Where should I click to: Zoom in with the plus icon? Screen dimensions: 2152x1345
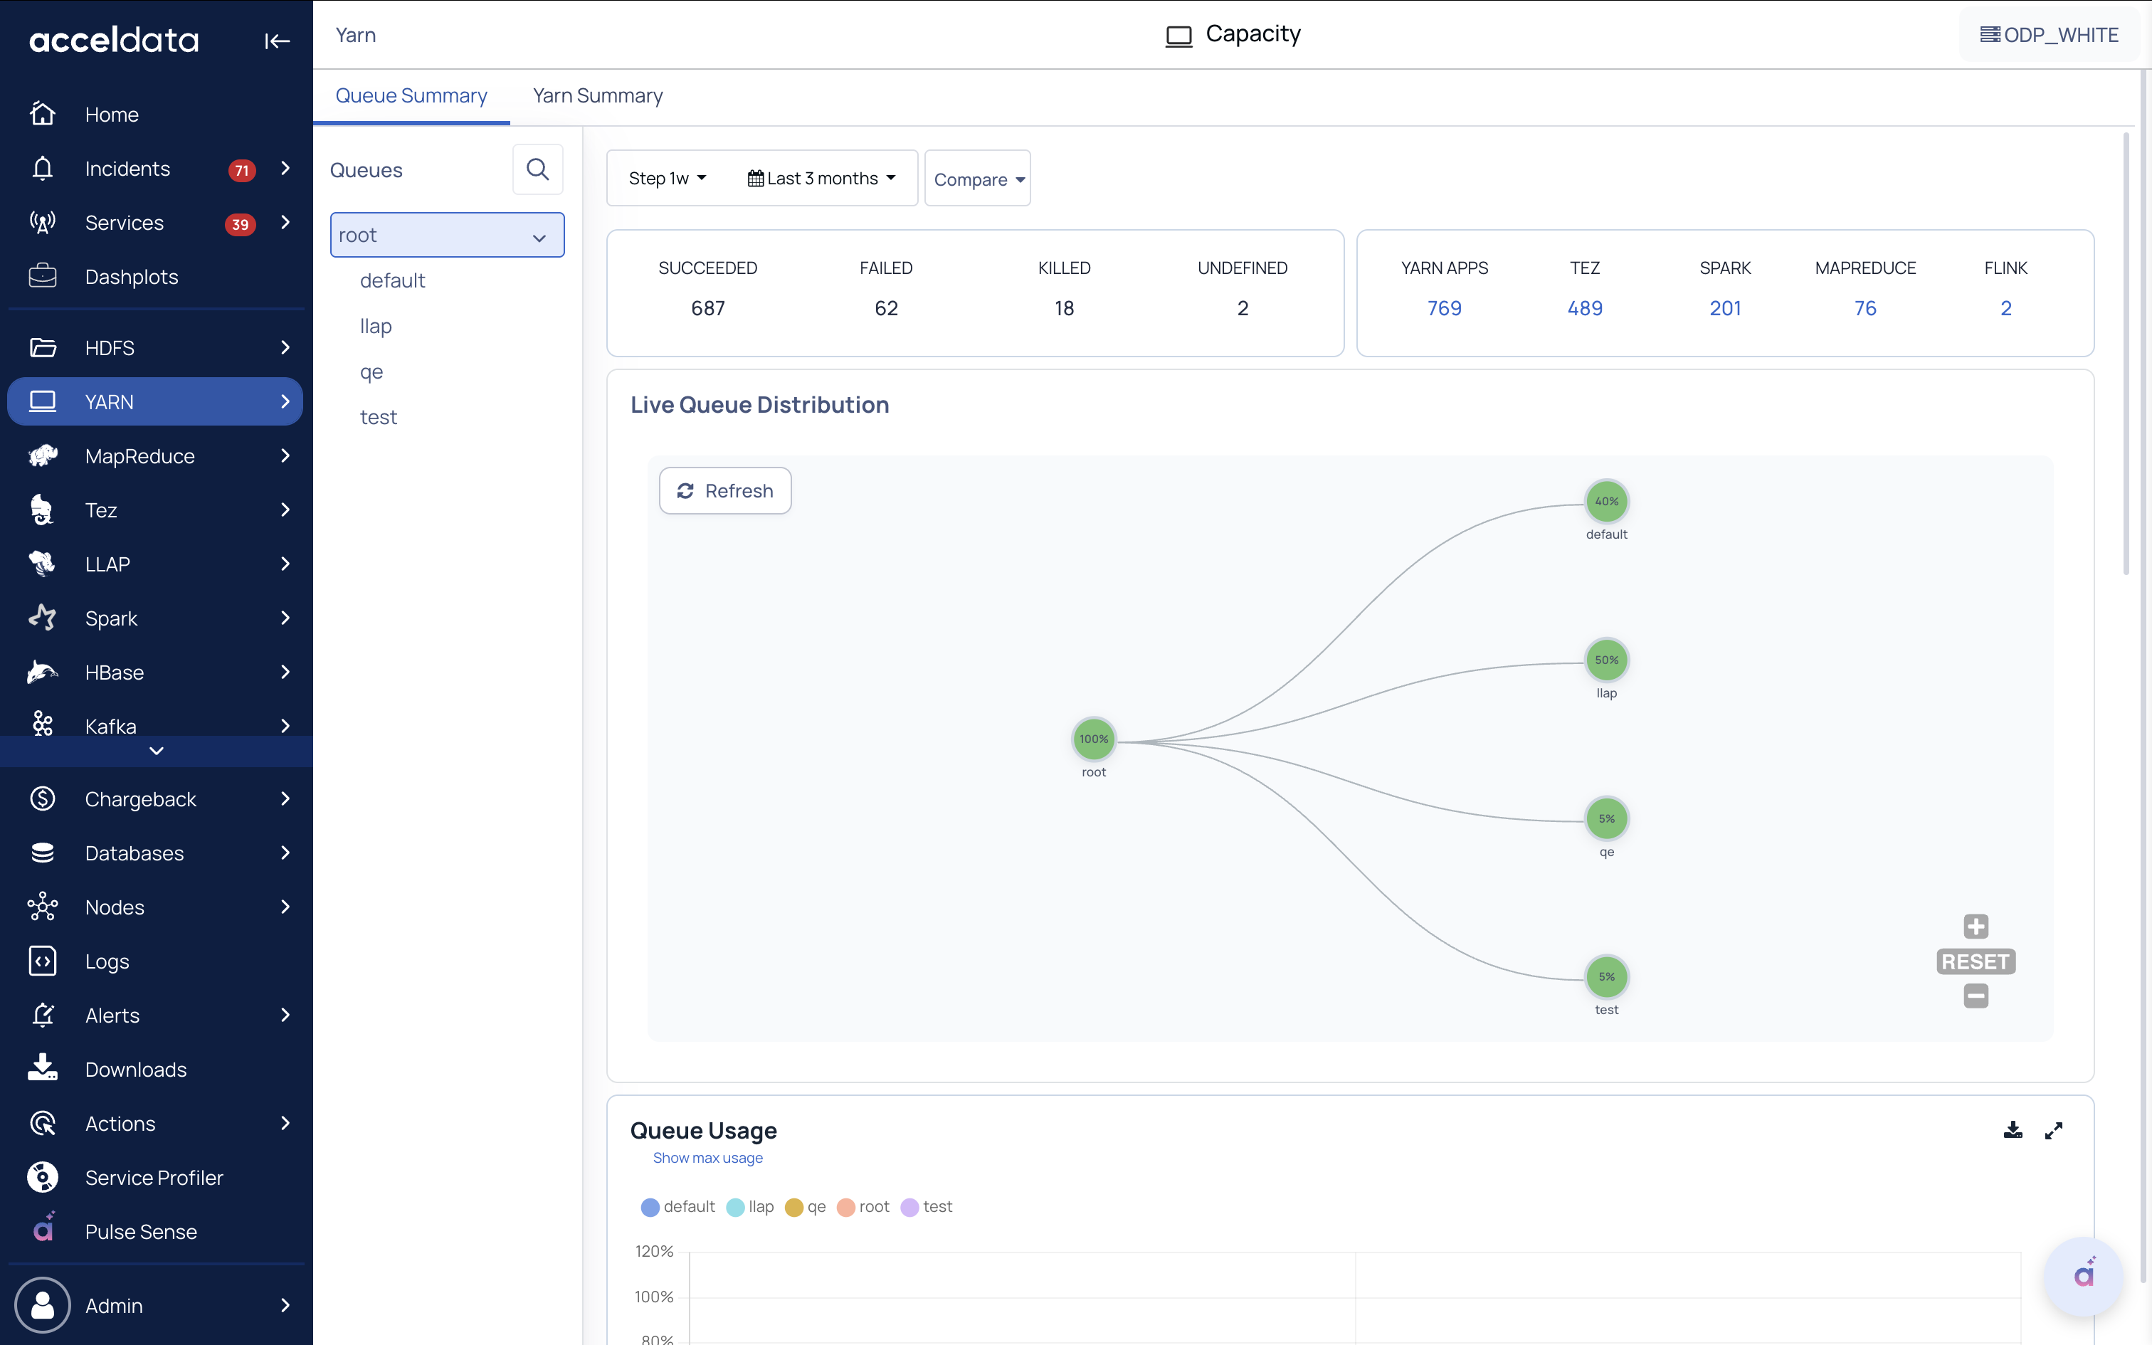[1975, 926]
